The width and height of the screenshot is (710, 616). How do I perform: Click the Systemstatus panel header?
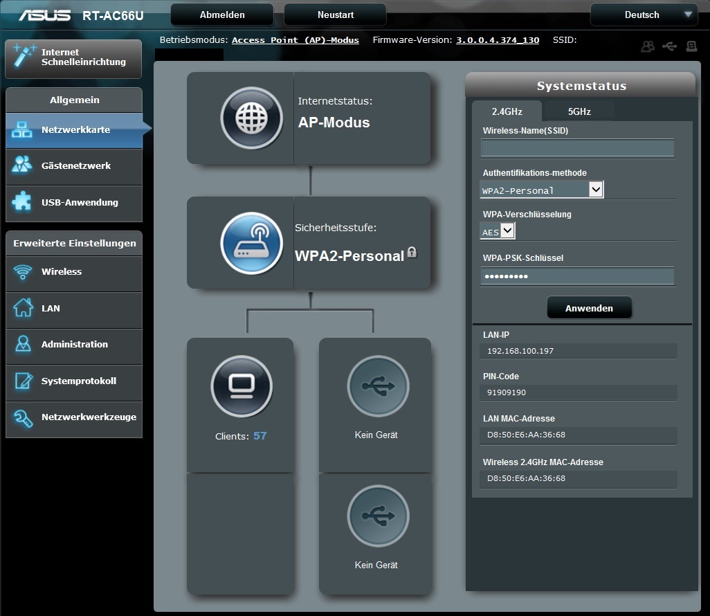coord(581,85)
